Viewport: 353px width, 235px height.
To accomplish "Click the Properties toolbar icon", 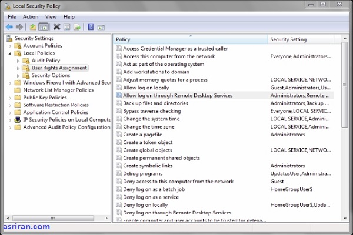I will [67, 27].
